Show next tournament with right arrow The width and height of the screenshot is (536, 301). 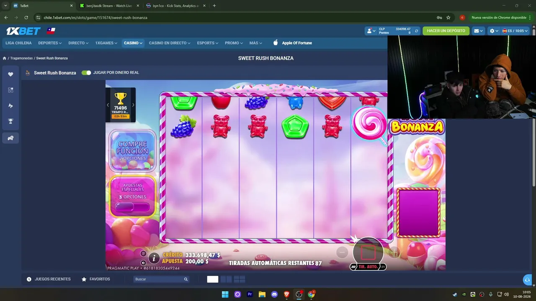pyautogui.click(x=133, y=105)
